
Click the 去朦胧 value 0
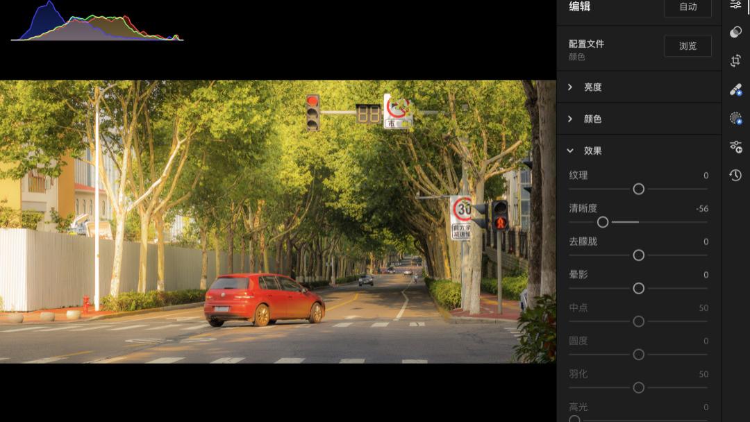pos(706,242)
